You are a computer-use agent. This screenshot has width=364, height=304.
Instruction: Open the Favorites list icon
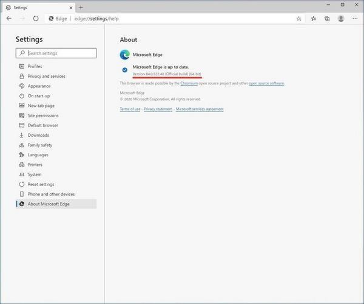point(314,19)
